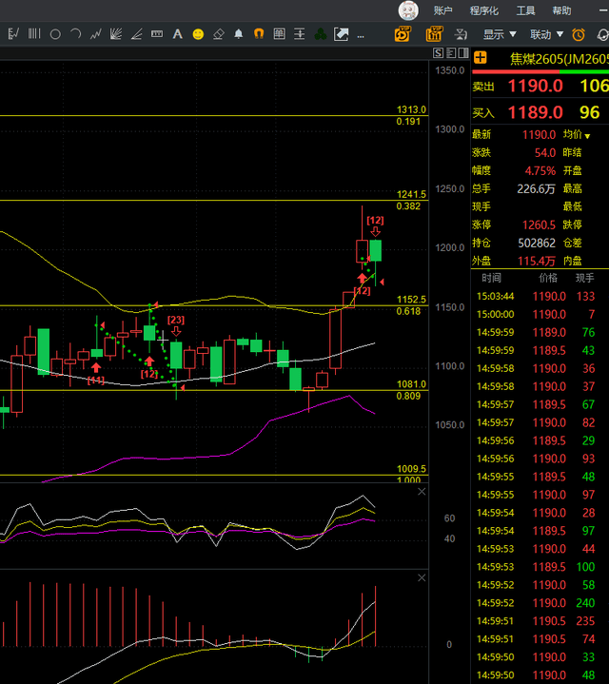Image resolution: width=609 pixels, height=684 pixels.
Task: Open the 均价 dropdown arrow
Action: click(587, 136)
